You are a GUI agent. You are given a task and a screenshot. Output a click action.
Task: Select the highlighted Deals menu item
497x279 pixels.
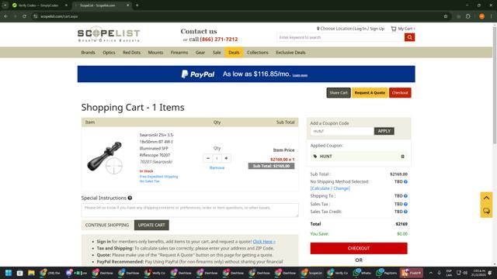pyautogui.click(x=234, y=53)
